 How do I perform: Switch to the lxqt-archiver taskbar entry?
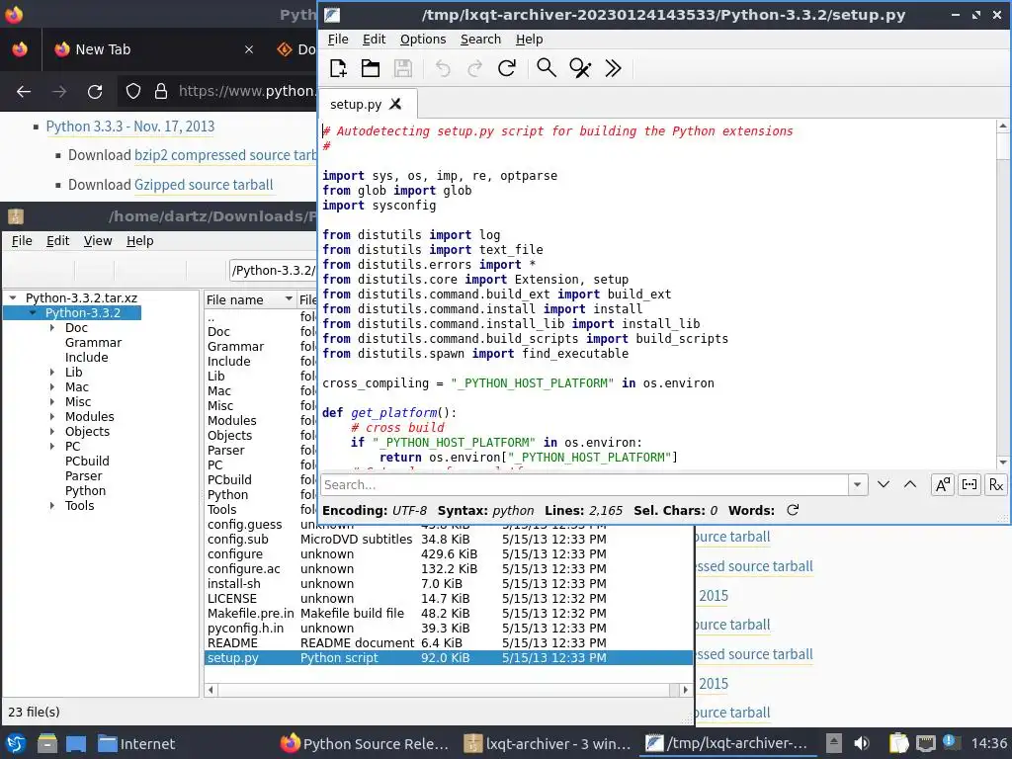[x=548, y=743]
